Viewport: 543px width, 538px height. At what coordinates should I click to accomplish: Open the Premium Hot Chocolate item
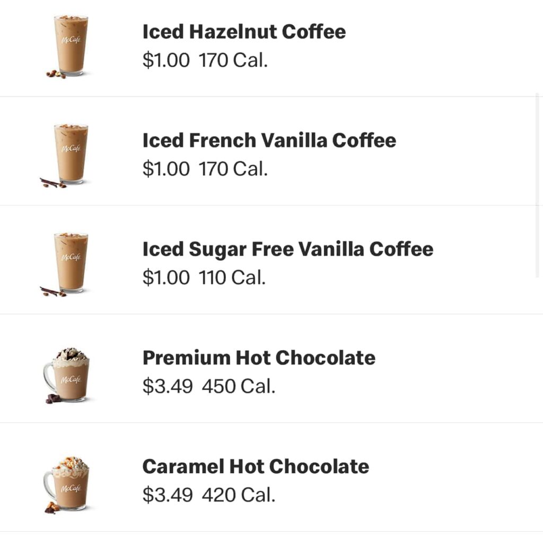pos(259,358)
